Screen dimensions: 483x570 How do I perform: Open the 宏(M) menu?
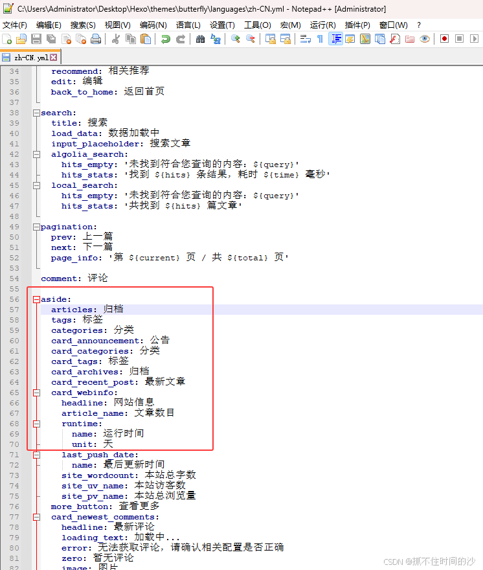click(290, 25)
